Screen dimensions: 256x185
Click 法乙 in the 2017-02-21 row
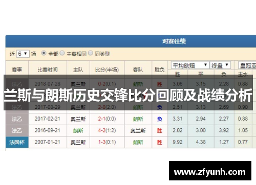pyautogui.click(x=17, y=119)
